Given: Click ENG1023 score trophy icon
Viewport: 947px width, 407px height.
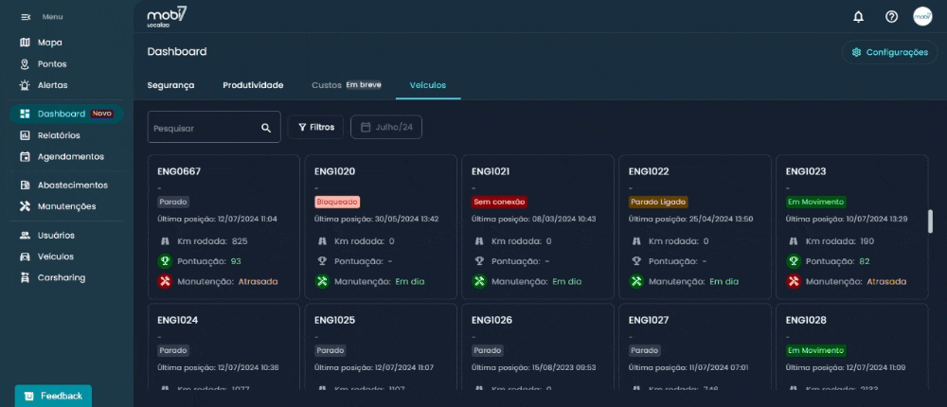Looking at the screenshot, I should (x=794, y=261).
